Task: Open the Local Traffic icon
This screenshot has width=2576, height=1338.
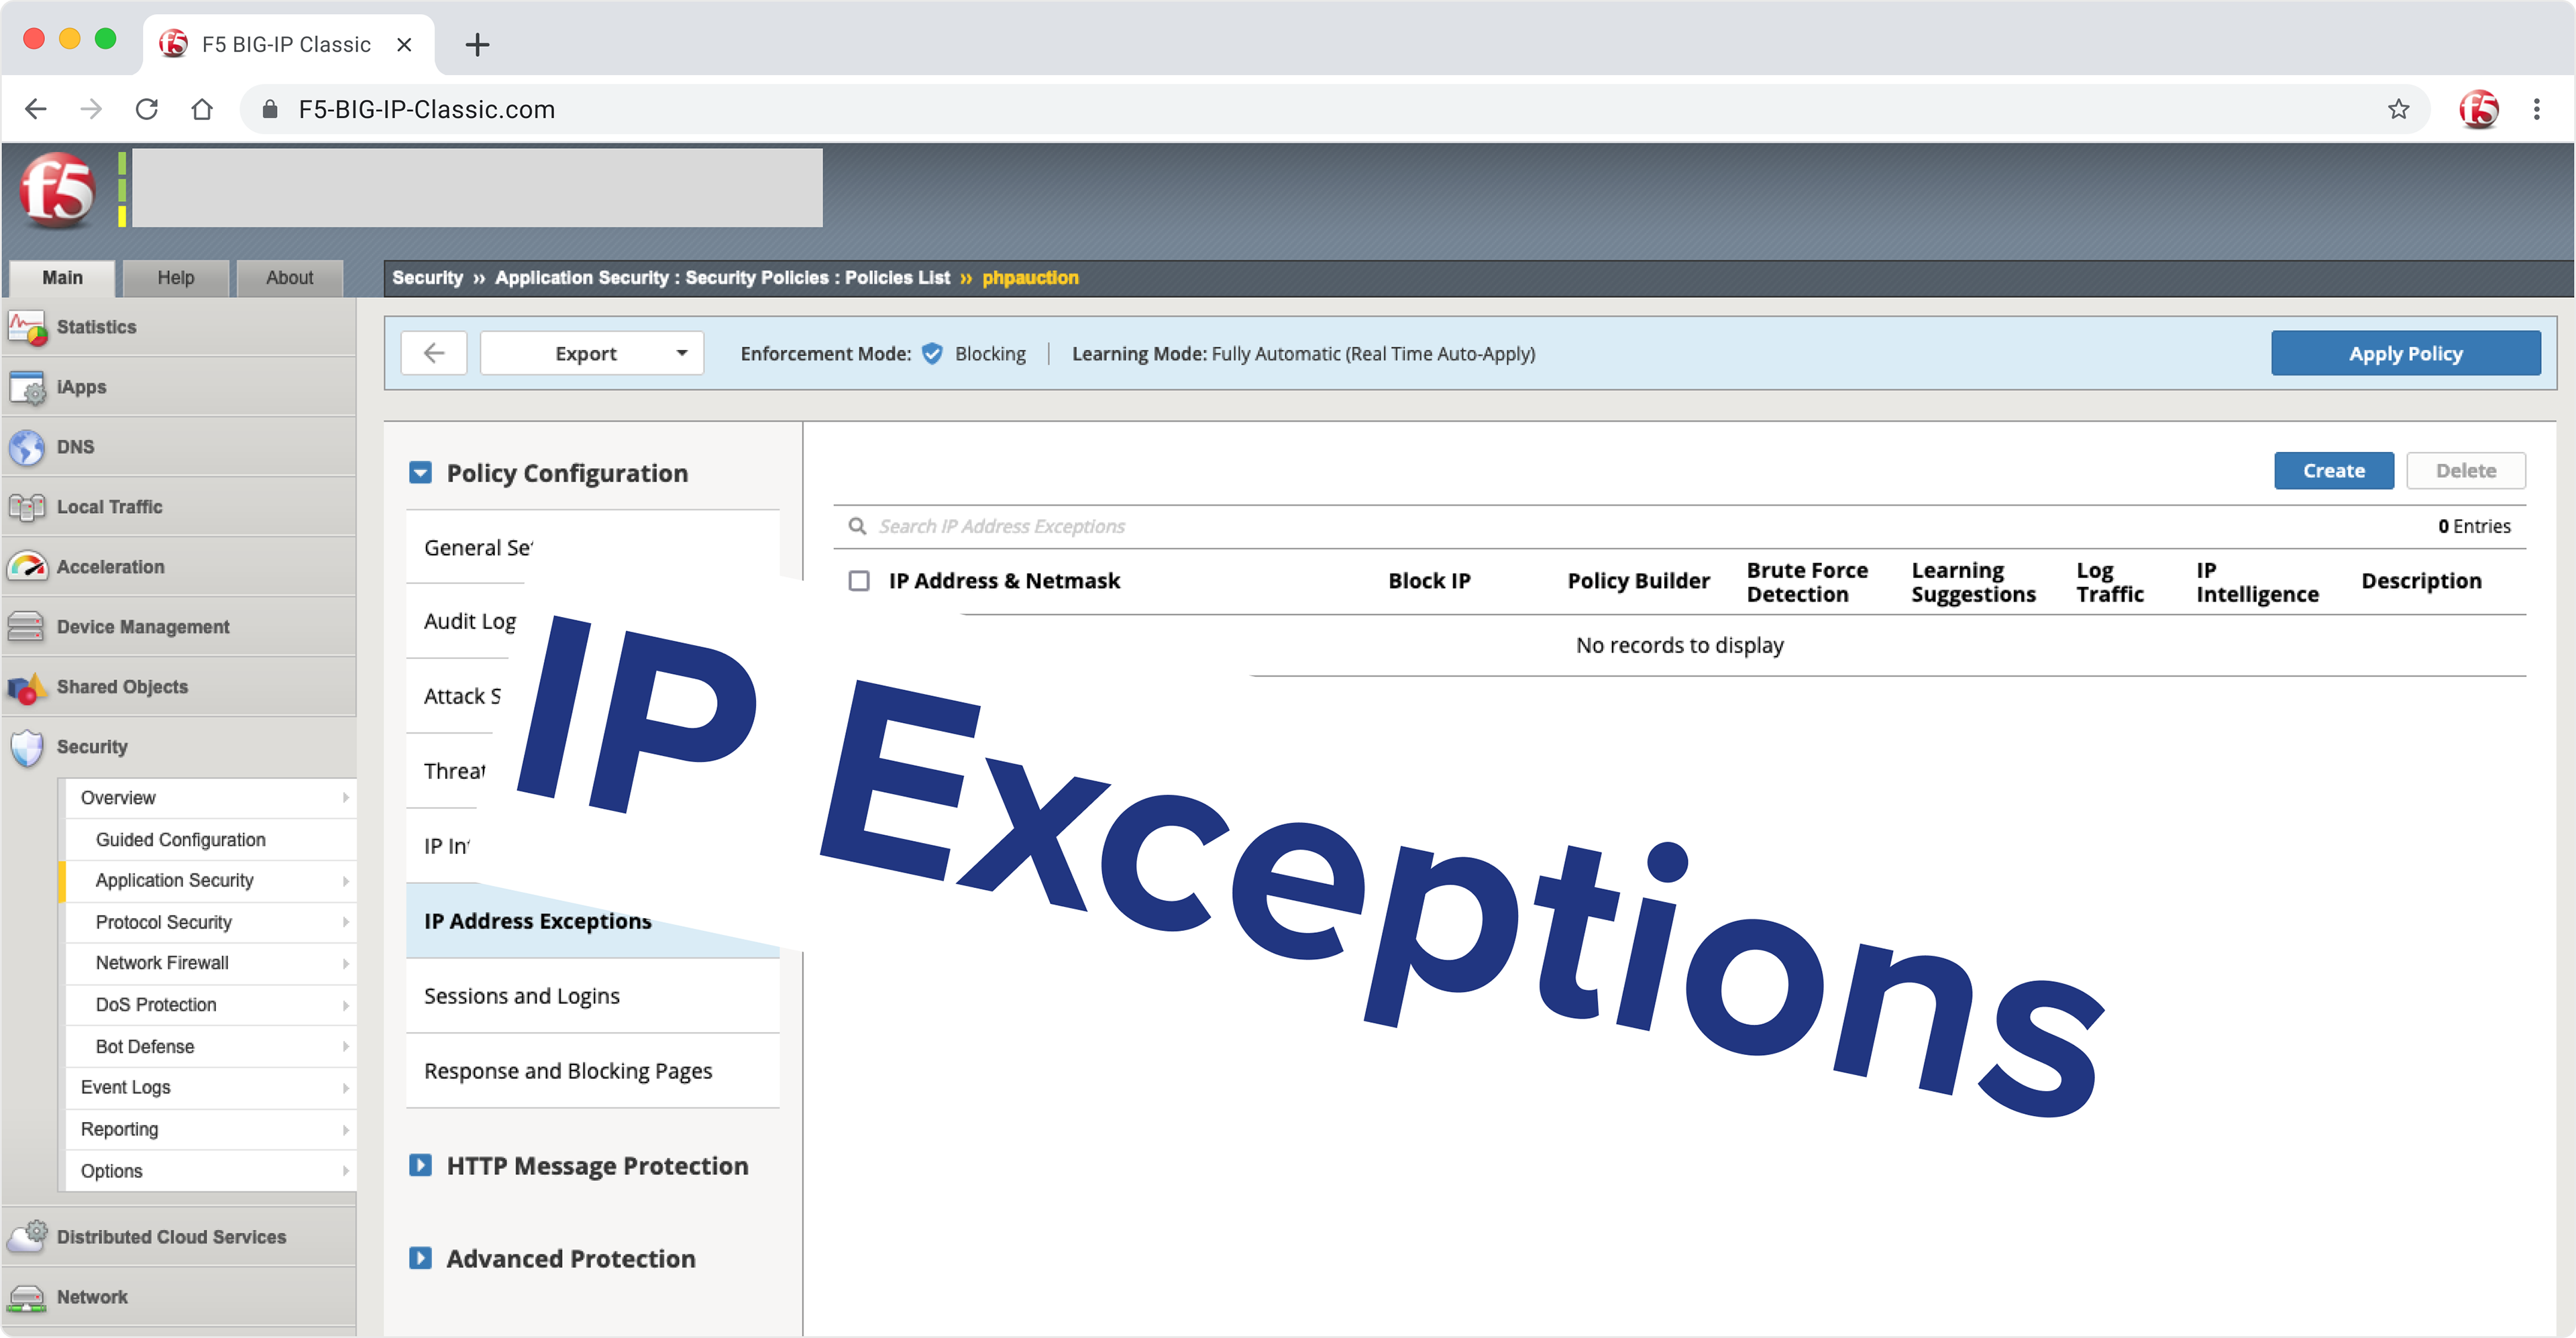Action: point(27,507)
